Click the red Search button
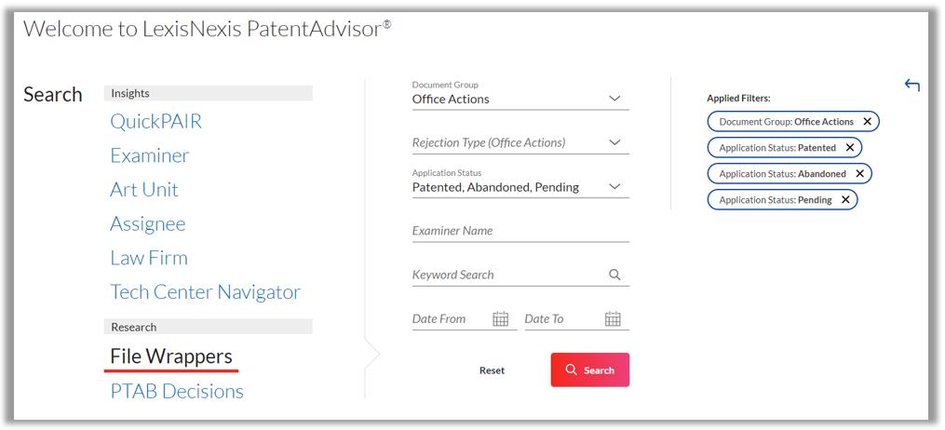Image resolution: width=945 pixels, height=430 pixels. point(590,370)
